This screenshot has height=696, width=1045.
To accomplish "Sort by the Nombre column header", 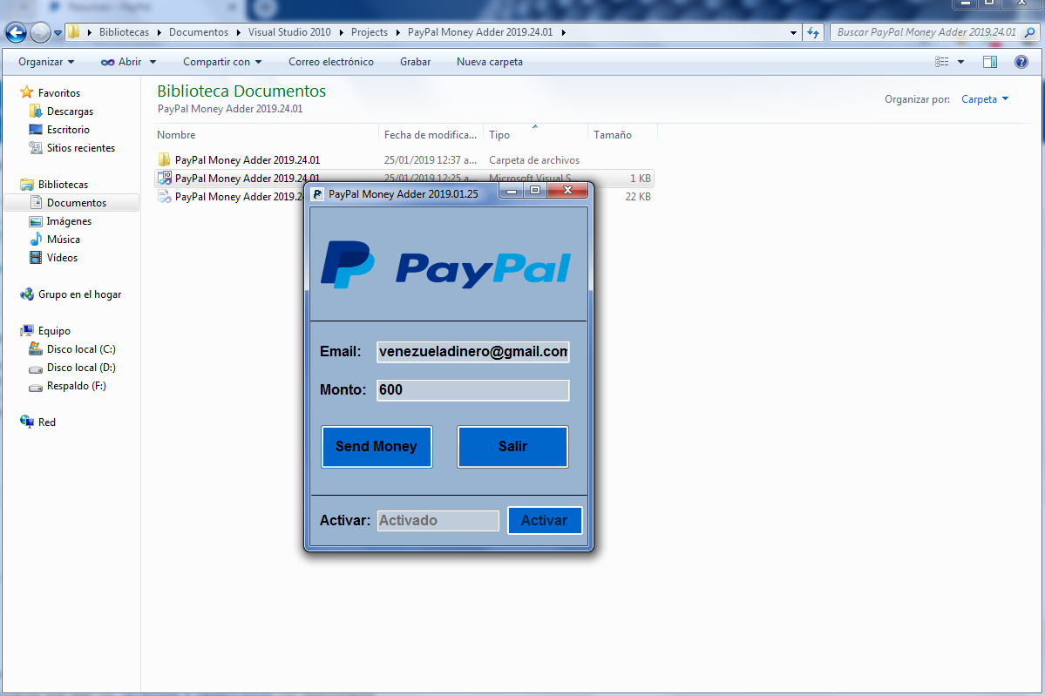I will (x=265, y=134).
